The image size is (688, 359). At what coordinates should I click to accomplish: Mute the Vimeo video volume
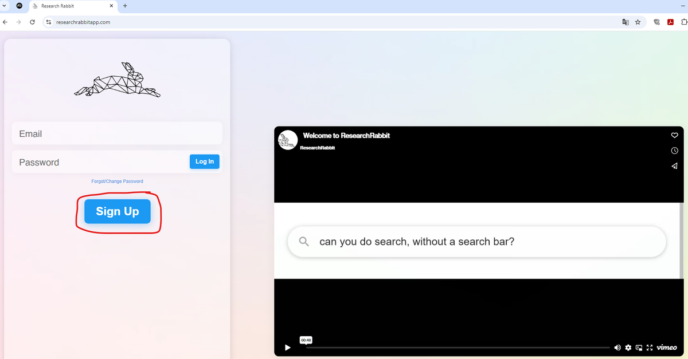(617, 348)
